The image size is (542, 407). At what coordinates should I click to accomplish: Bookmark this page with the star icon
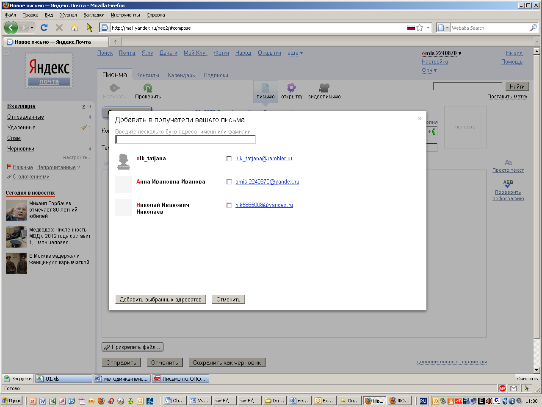pyautogui.click(x=420, y=28)
